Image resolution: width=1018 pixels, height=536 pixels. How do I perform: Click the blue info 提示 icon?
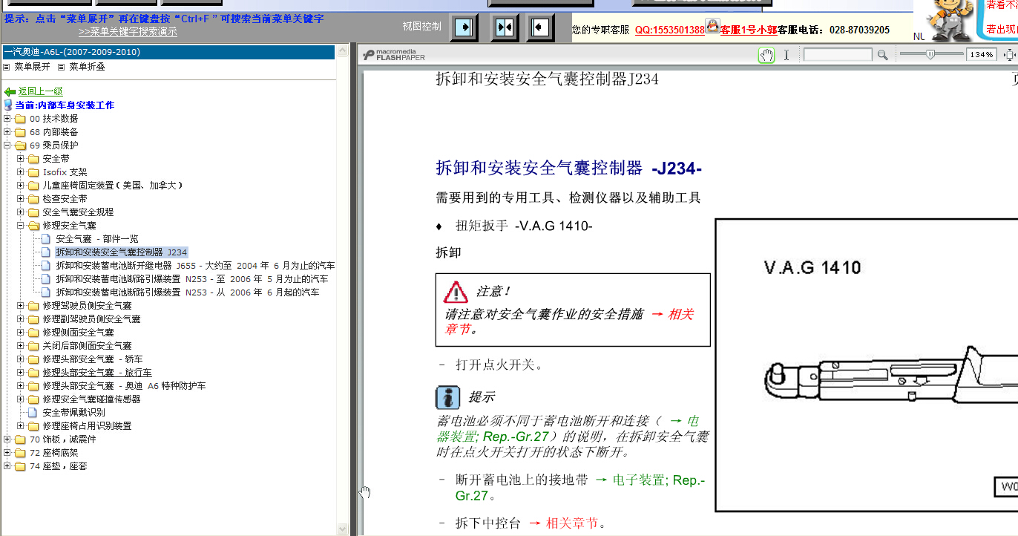447,397
